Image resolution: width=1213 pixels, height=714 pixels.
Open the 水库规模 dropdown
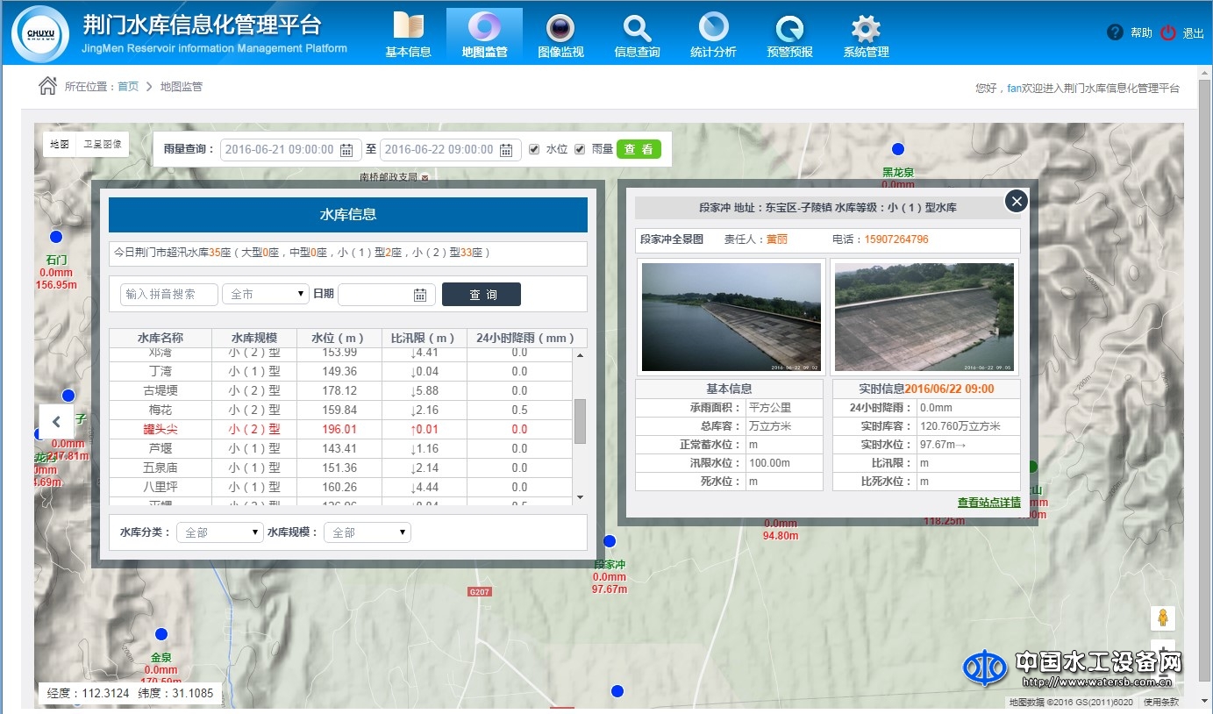[x=367, y=532]
